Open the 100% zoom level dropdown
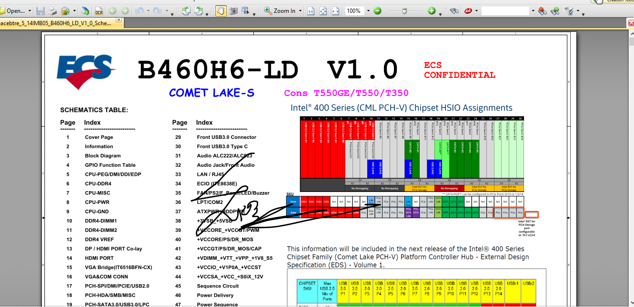Screen dimensions: 634x307 click(369, 11)
